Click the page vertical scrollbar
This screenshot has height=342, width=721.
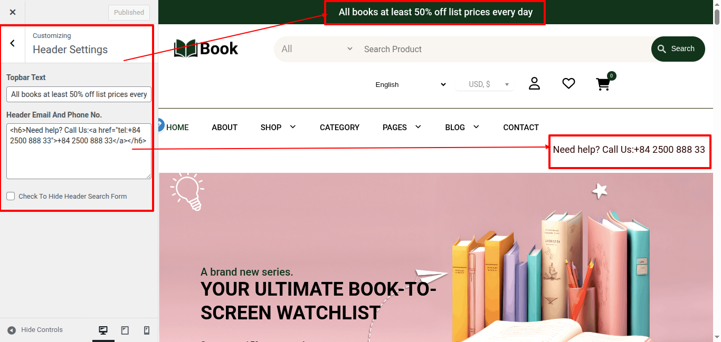[x=717, y=158]
